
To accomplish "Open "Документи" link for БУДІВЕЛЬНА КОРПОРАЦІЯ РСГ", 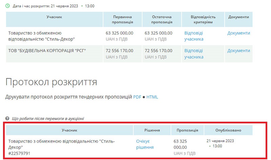I will pos(238,51).
